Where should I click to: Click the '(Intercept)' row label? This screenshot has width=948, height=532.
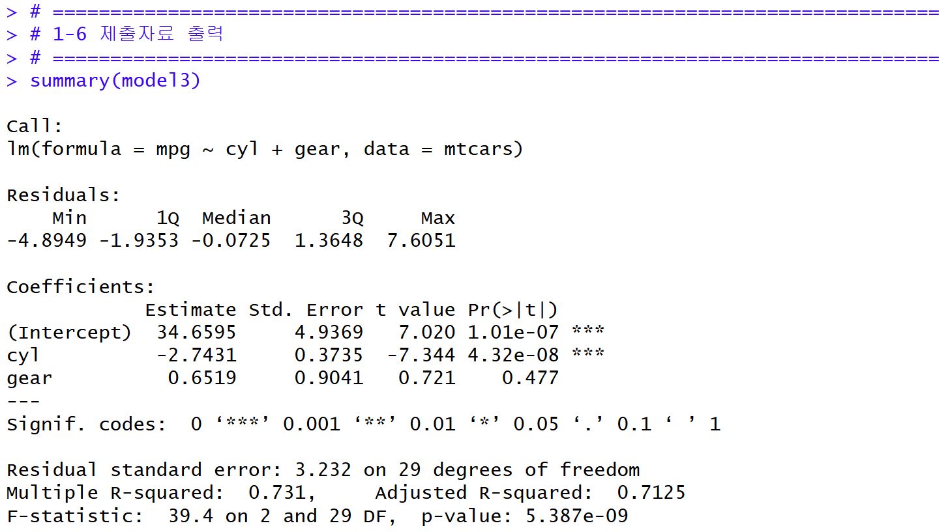[x=69, y=333]
